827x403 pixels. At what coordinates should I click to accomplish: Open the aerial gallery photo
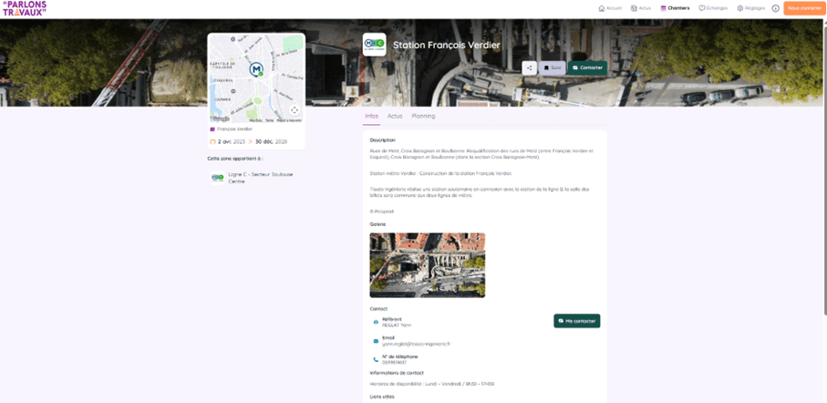(x=427, y=264)
